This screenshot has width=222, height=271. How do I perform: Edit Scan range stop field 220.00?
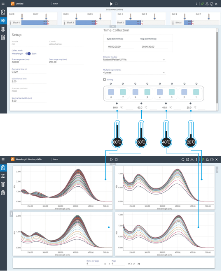66,62
